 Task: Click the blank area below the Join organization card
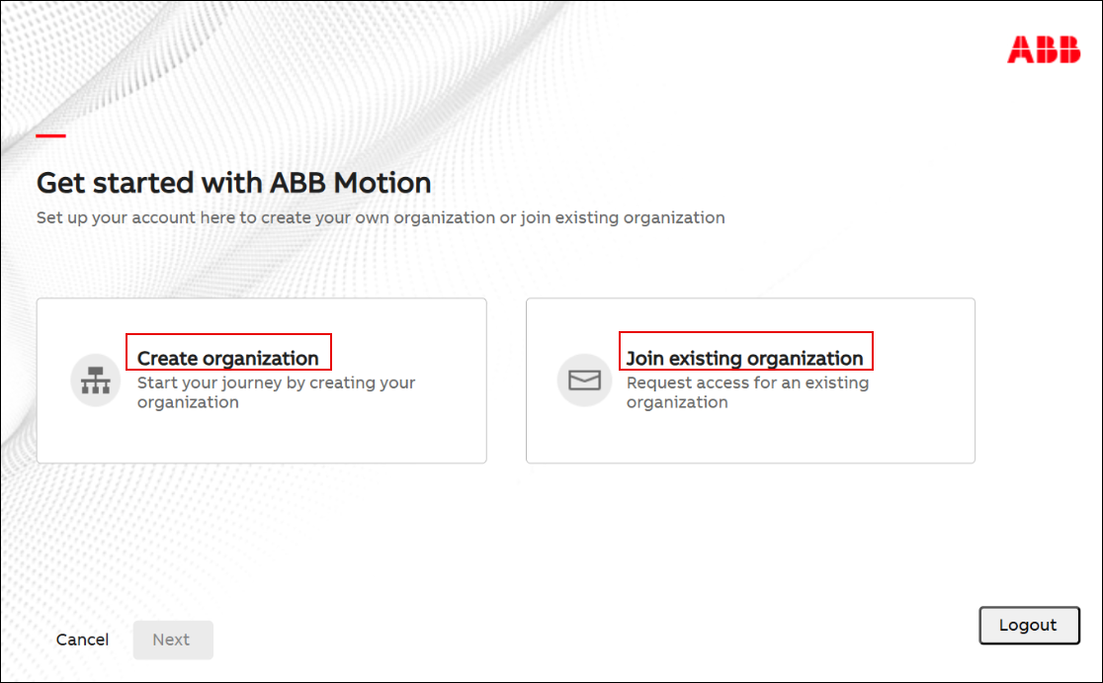pos(750,524)
